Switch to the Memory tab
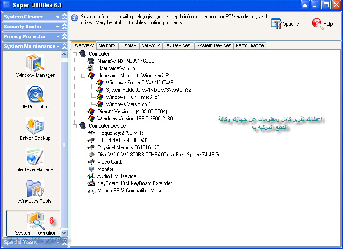The image size is (343, 249). point(107,45)
